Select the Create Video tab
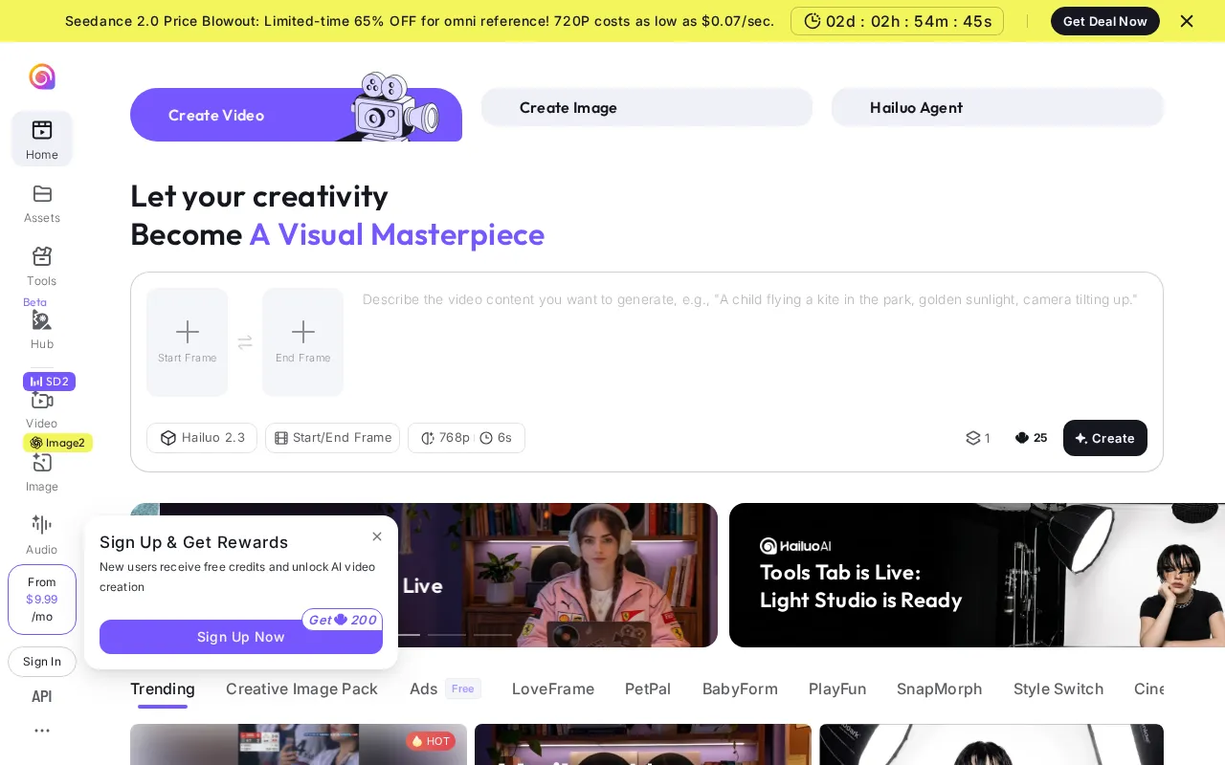 [296, 115]
